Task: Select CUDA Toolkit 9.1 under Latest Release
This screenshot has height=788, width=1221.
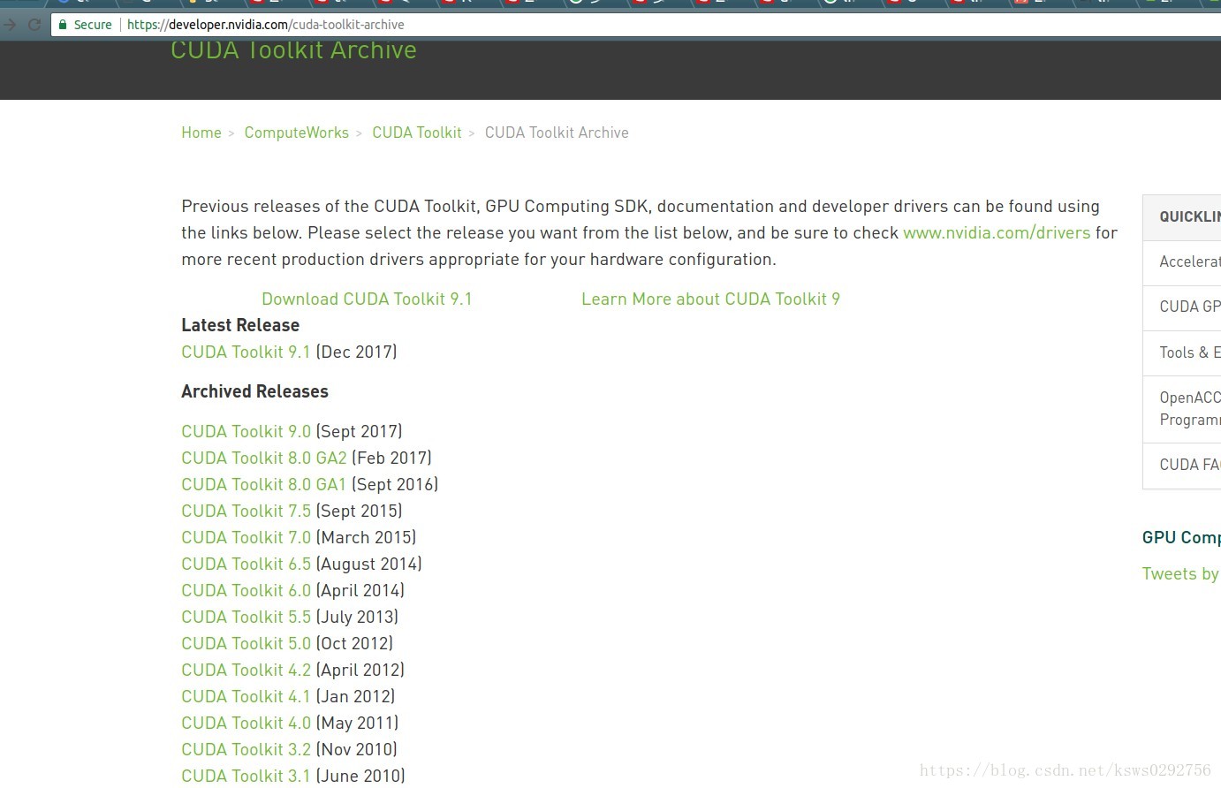Action: pyautogui.click(x=246, y=352)
